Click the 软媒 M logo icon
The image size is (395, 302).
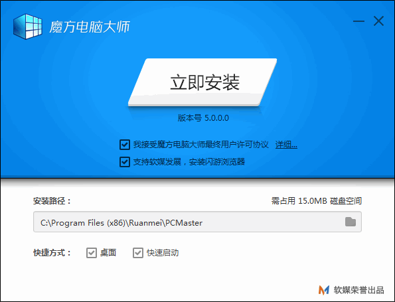(x=324, y=290)
